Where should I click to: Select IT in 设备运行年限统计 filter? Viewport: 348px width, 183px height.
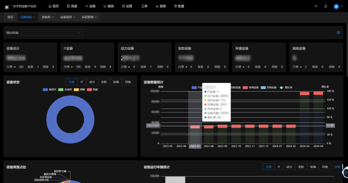[x=279, y=167]
